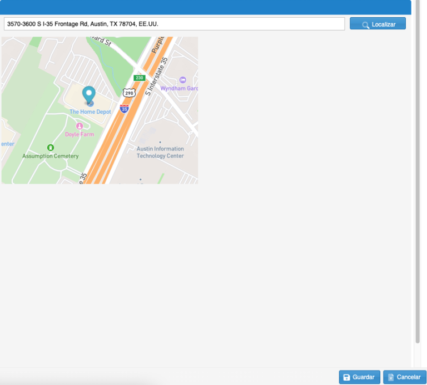Click the teal location pin marker
427x385 pixels.
(x=89, y=94)
